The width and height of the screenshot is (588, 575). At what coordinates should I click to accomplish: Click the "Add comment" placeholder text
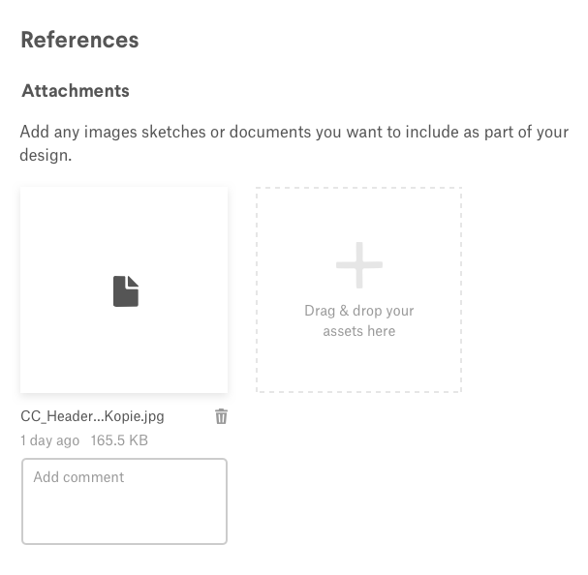pyautogui.click(x=78, y=477)
